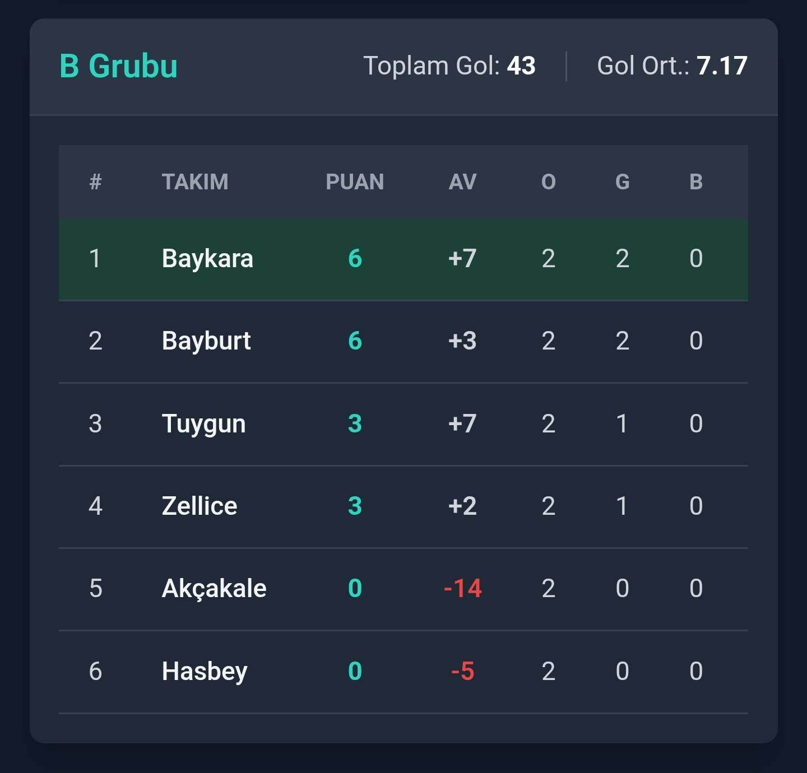Screen dimensions: 807x773
Task: Click the G column header
Action: tap(622, 182)
